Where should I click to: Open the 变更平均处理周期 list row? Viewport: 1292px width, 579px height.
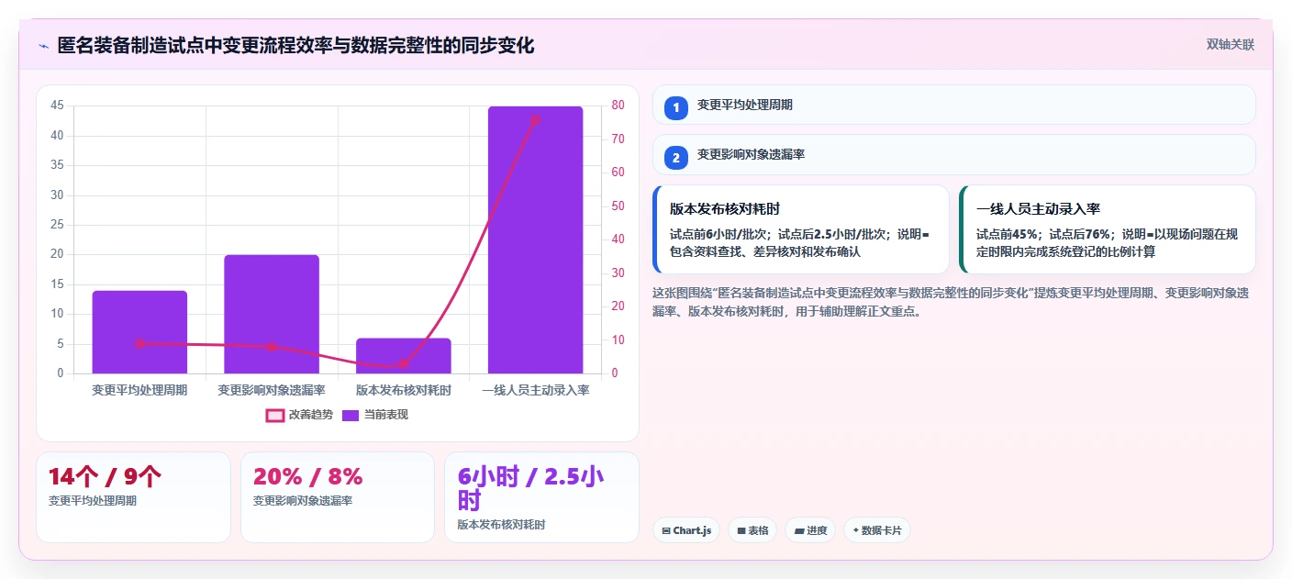pos(953,105)
